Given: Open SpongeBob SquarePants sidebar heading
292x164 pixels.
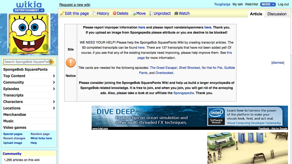Looking at the screenshot, I should click(25, 69).
